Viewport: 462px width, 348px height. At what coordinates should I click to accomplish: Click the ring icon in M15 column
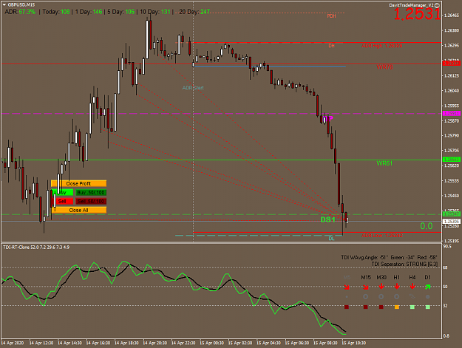pyautogui.click(x=366, y=297)
